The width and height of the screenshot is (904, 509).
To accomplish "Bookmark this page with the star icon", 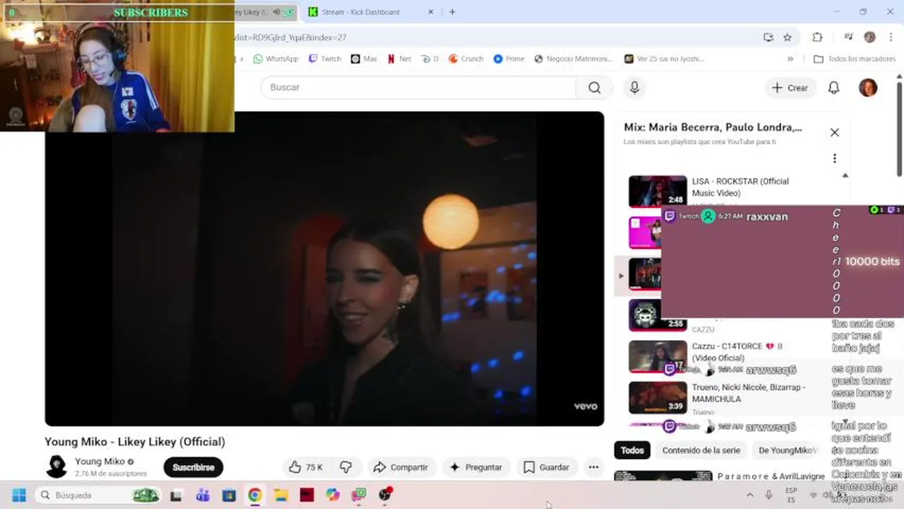I will point(787,37).
